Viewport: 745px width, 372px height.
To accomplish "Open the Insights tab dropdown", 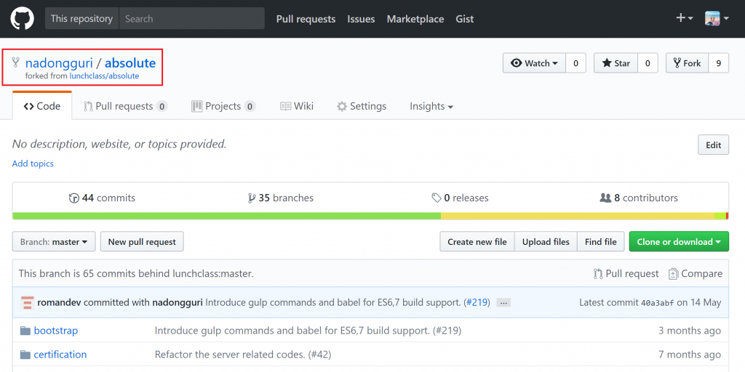I will coord(431,106).
